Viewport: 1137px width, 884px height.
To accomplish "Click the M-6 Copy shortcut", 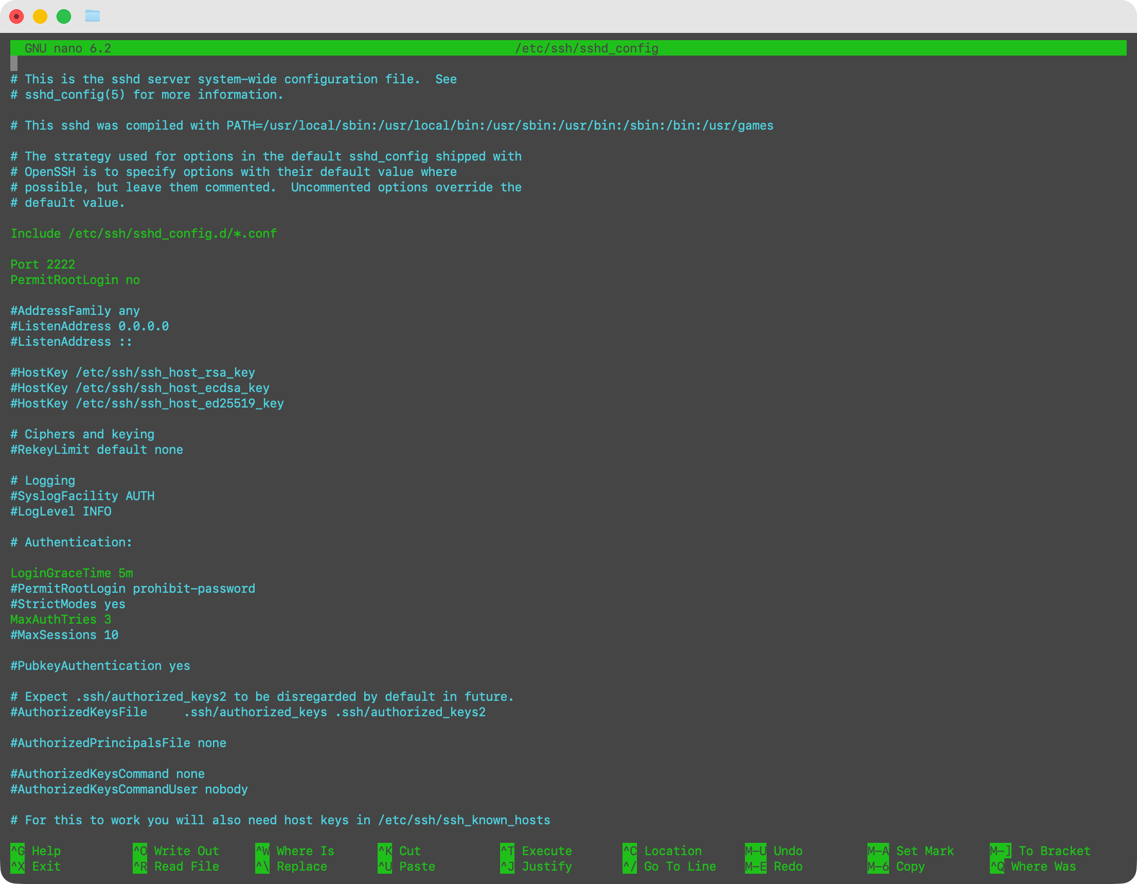I will (x=895, y=867).
